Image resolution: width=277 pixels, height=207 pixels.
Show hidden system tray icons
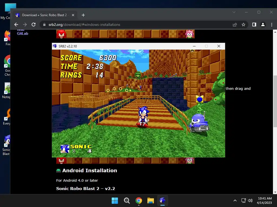tap(235, 201)
